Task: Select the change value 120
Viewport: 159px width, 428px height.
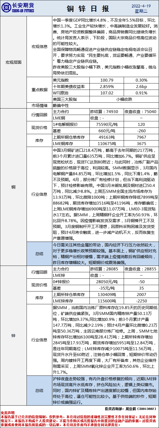Action: tap(141, 124)
